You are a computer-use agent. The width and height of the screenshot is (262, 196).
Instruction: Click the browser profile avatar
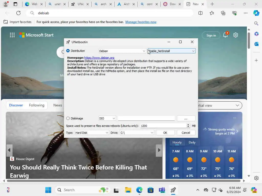click(6, 4)
